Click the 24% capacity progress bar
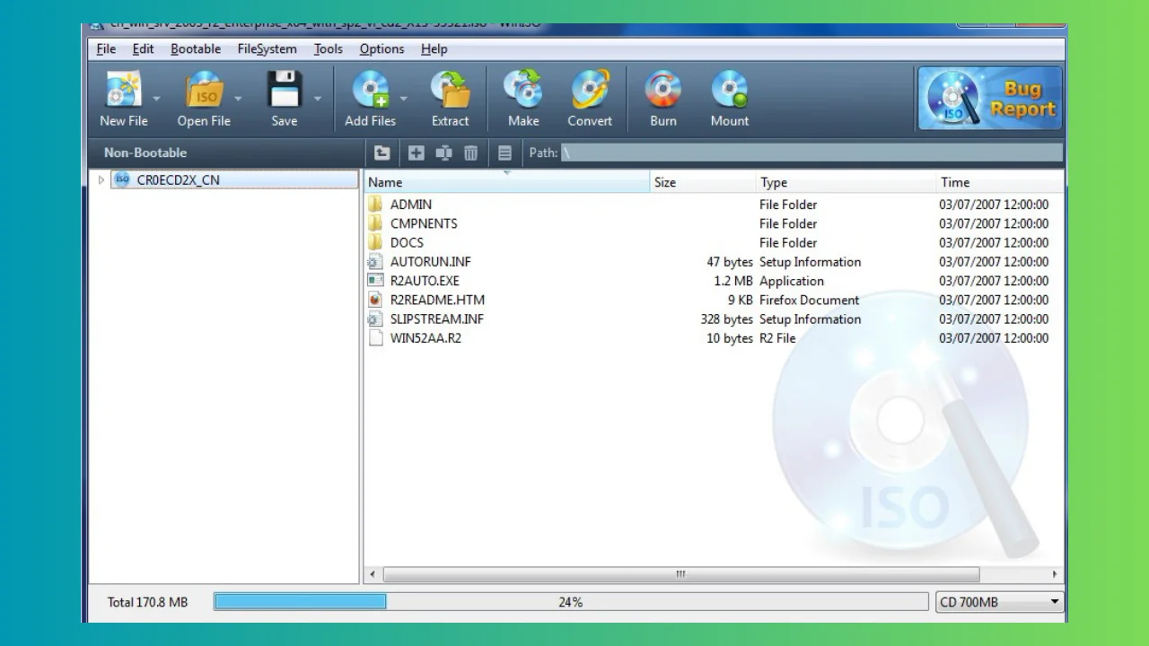Viewport: 1149px width, 646px height. [571, 602]
